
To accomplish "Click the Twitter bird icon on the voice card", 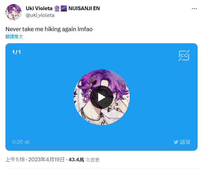I will 176,142.
